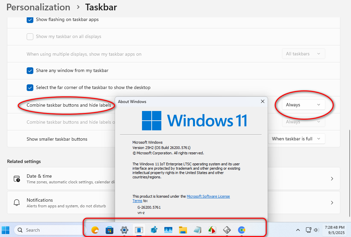Launch Microsoft Store from the taskbar
The width and height of the screenshot is (351, 237).
(x=109, y=230)
